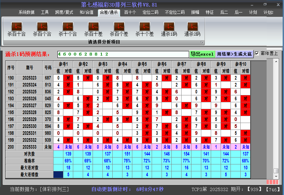Toggle the 窗体置上 checkbox
The image size is (284, 195).
pyautogui.click(x=257, y=54)
